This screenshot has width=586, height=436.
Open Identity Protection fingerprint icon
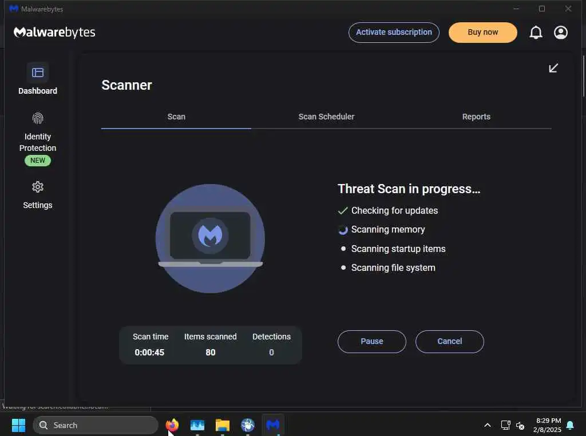coord(37,118)
